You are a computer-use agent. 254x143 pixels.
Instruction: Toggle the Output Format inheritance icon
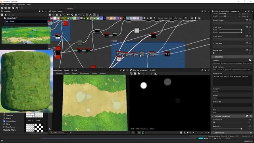(246, 20)
